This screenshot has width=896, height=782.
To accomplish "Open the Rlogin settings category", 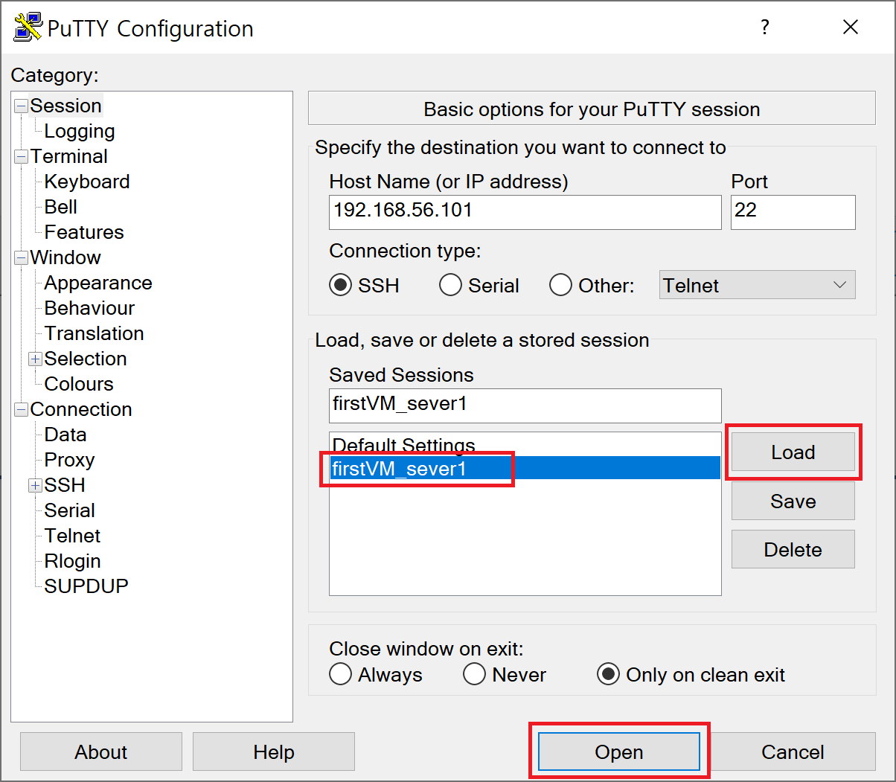I will pos(73,561).
